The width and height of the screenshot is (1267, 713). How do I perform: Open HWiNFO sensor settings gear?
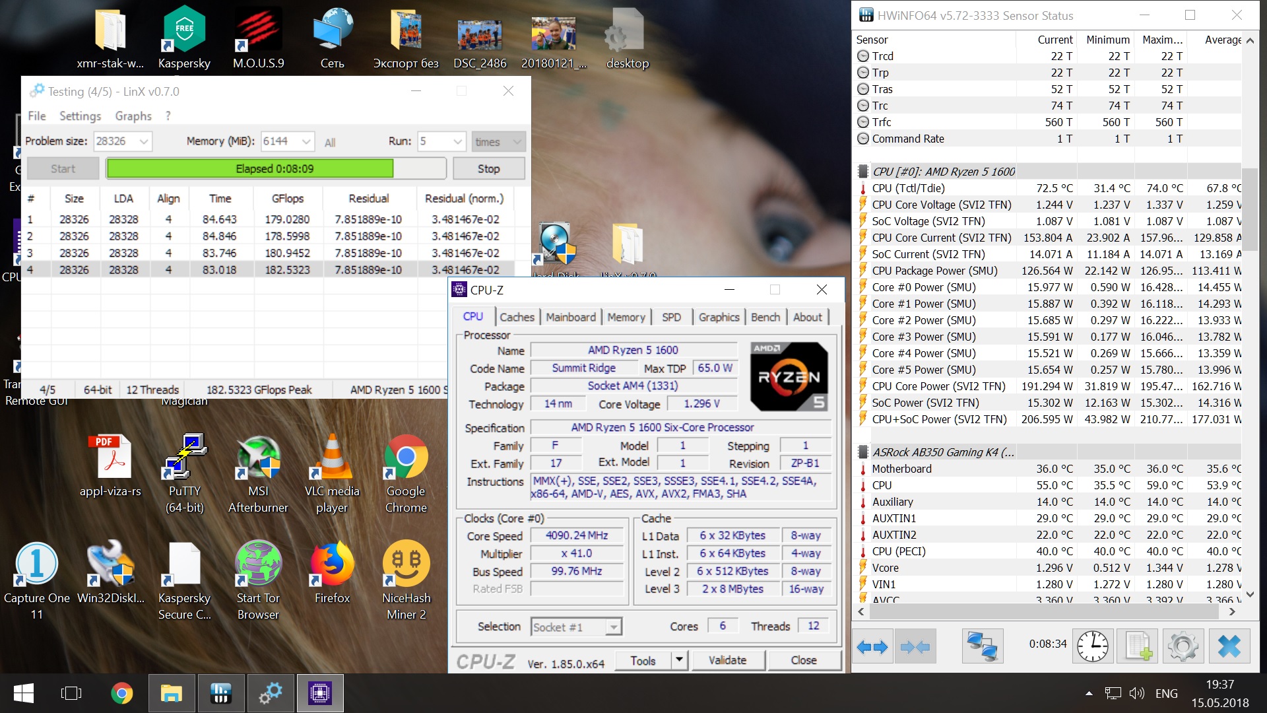point(1183,646)
